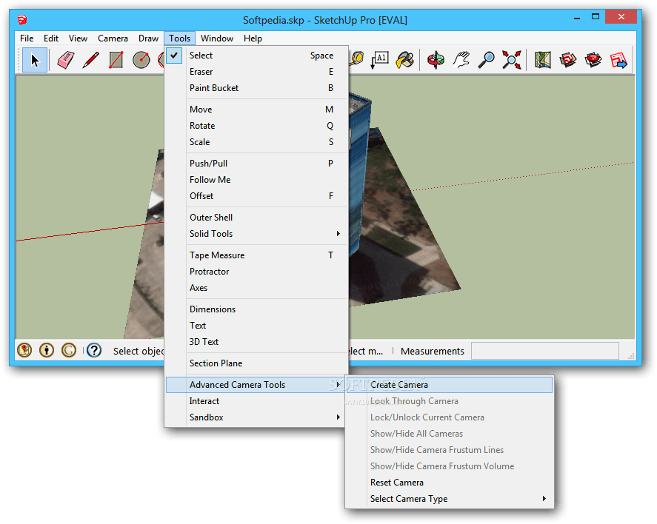
Task: Click the copyright C status icon
Action: coord(69,350)
